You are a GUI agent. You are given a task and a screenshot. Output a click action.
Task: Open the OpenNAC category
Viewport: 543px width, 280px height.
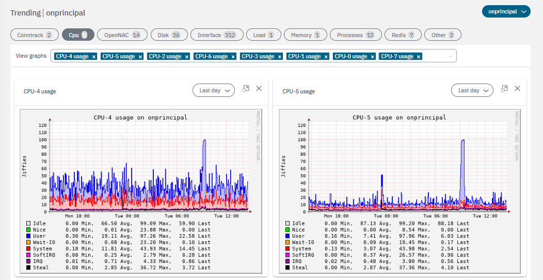pos(122,35)
